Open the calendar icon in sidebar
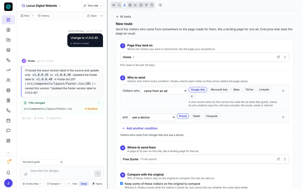 pyautogui.click(x=8, y=120)
